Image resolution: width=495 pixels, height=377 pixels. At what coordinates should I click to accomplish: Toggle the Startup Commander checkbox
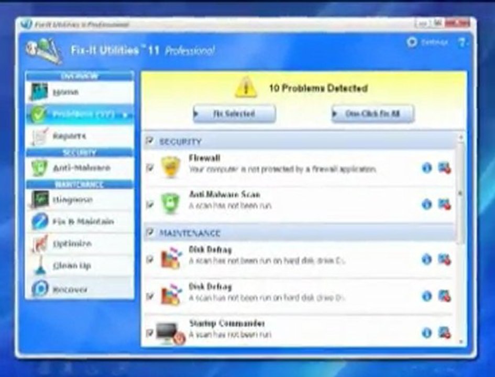click(x=150, y=333)
